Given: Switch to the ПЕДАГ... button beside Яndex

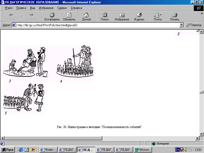Looking at the screenshot, I should (67, 150).
